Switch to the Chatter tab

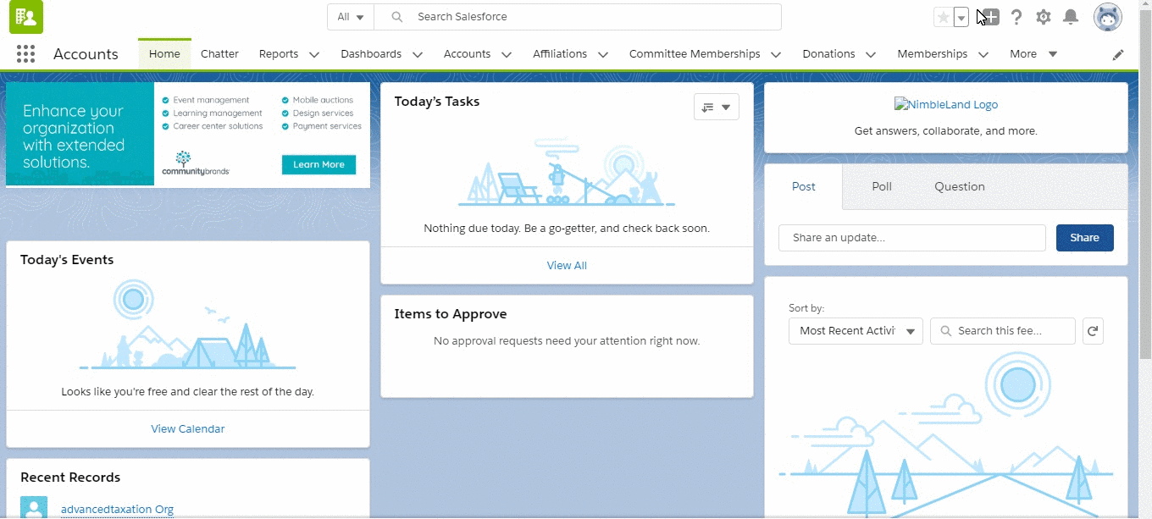[219, 54]
